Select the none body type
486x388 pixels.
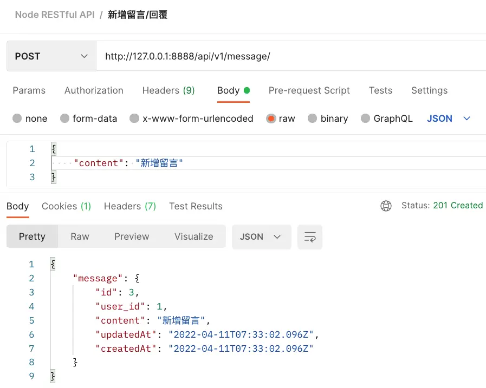[x=17, y=119]
